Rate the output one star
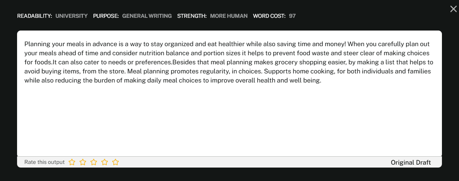This screenshot has height=181, width=459. [x=72, y=162]
